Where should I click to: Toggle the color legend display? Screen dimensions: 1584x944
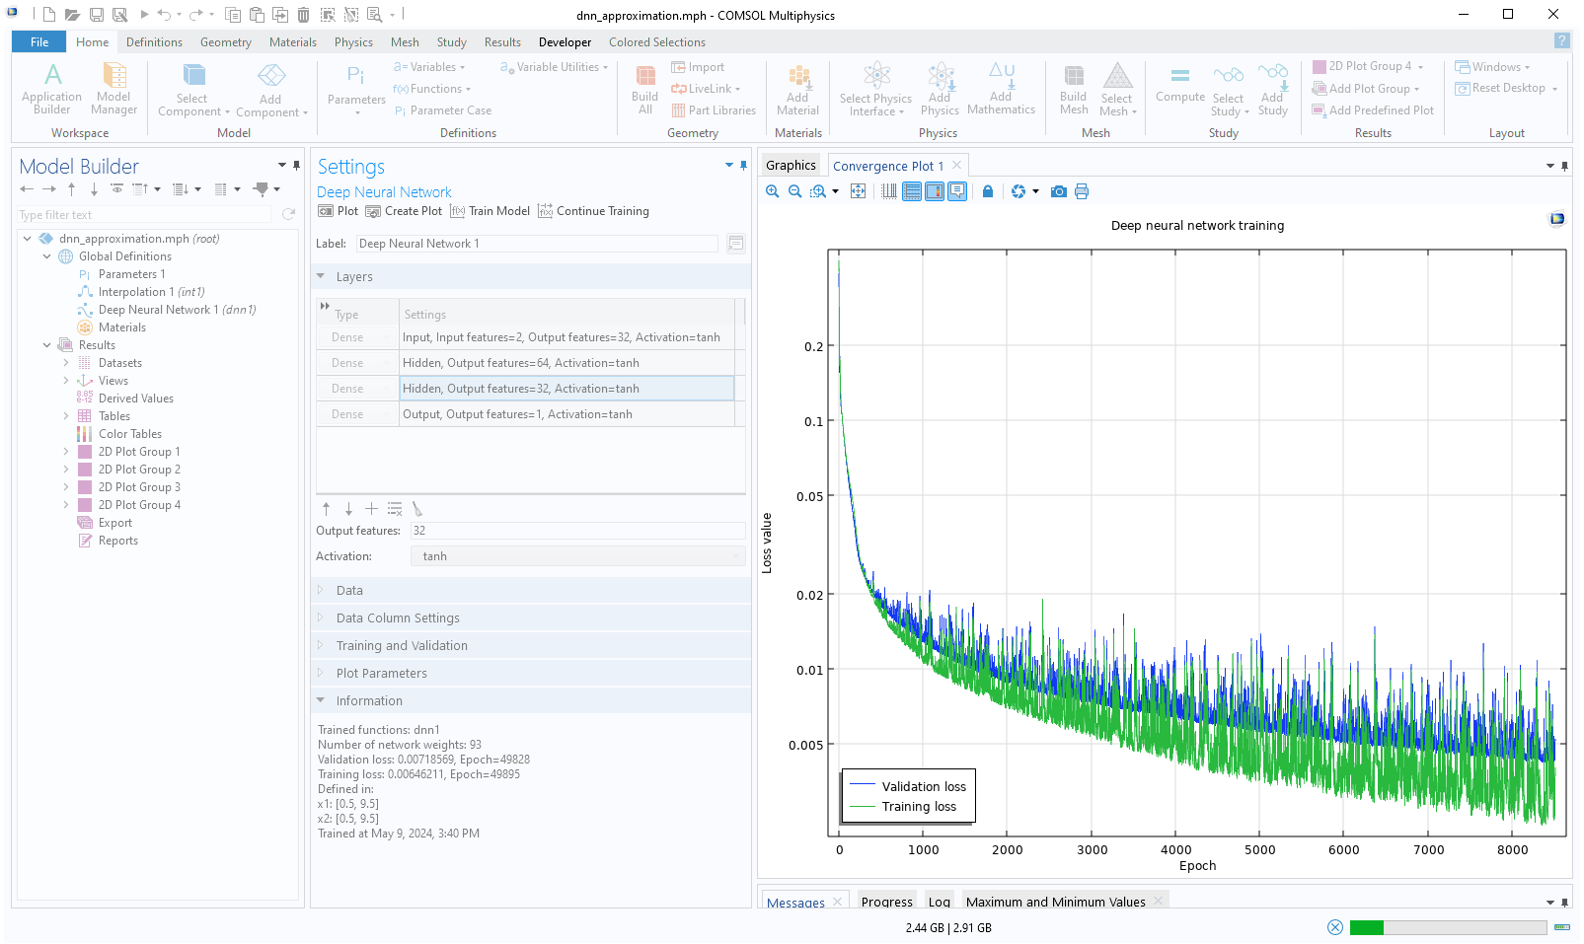[934, 190]
